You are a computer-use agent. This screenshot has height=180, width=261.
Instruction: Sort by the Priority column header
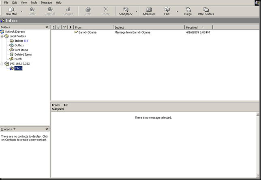[x=53, y=27]
